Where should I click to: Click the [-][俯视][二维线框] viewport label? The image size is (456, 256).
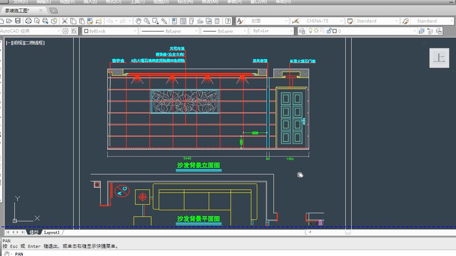[x=25, y=43]
